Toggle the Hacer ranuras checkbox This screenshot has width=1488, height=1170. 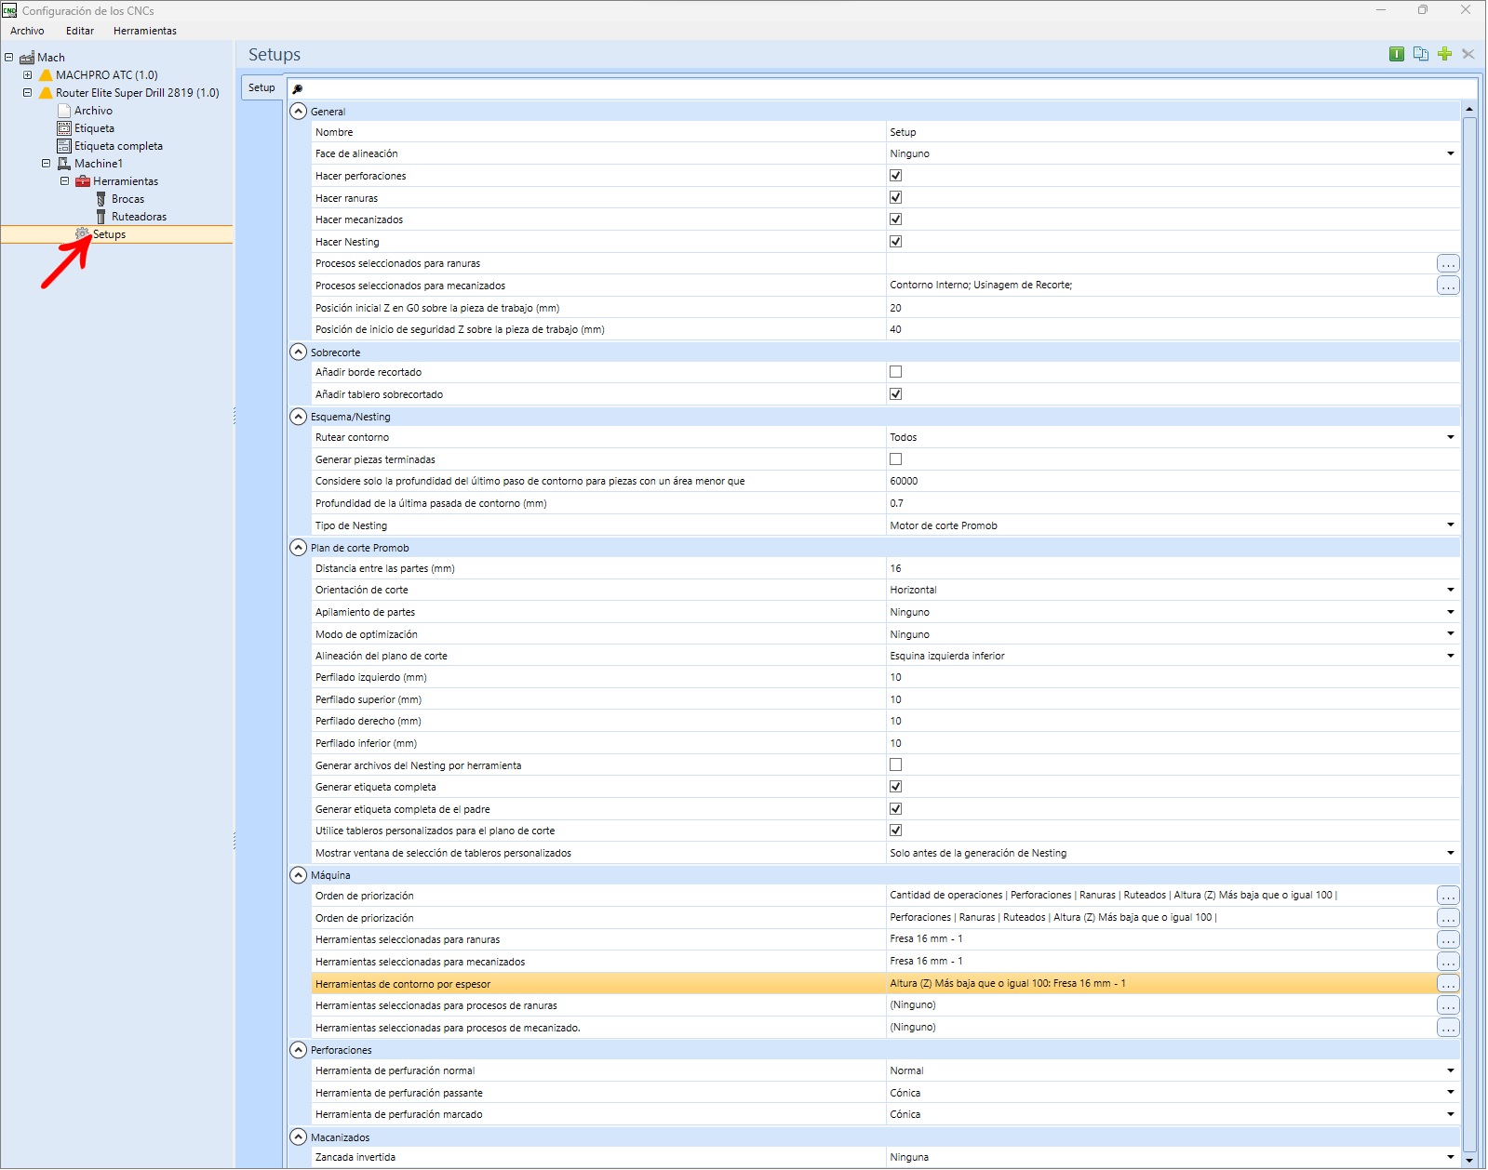895,197
